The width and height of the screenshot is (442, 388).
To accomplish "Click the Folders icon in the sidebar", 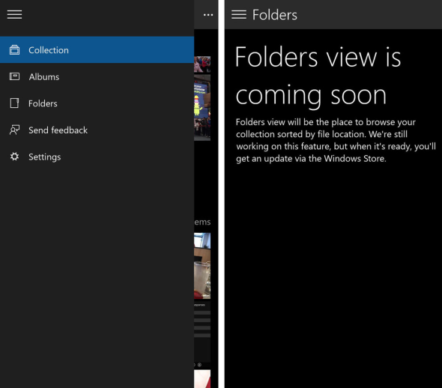I will [14, 103].
